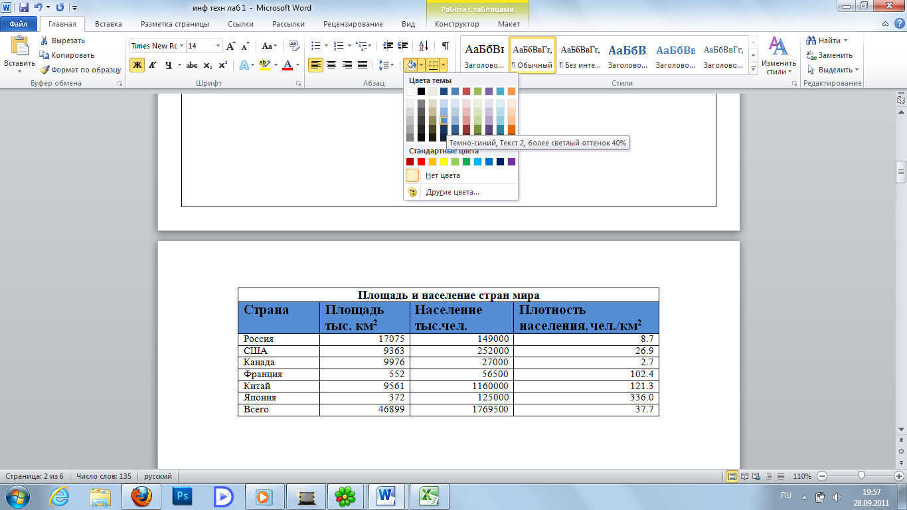
Task: Toggle subscript x₂ formatting
Action: tap(207, 65)
